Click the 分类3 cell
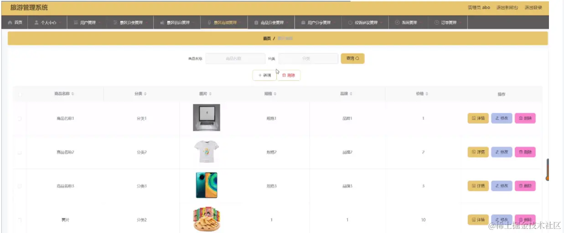564x233 pixels. pos(142,186)
